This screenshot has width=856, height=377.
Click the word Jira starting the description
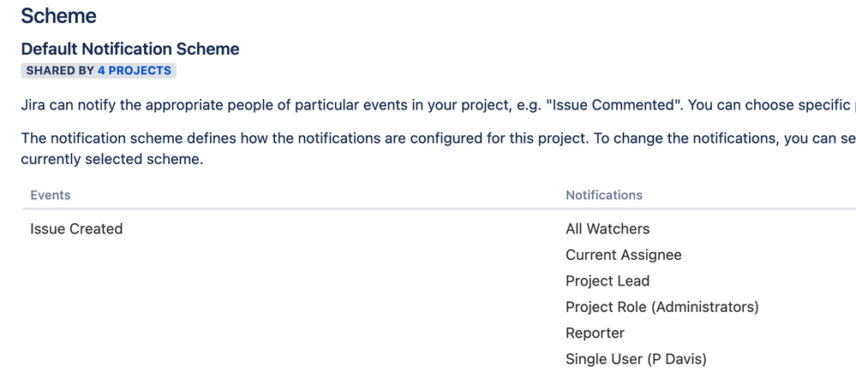[x=33, y=105]
